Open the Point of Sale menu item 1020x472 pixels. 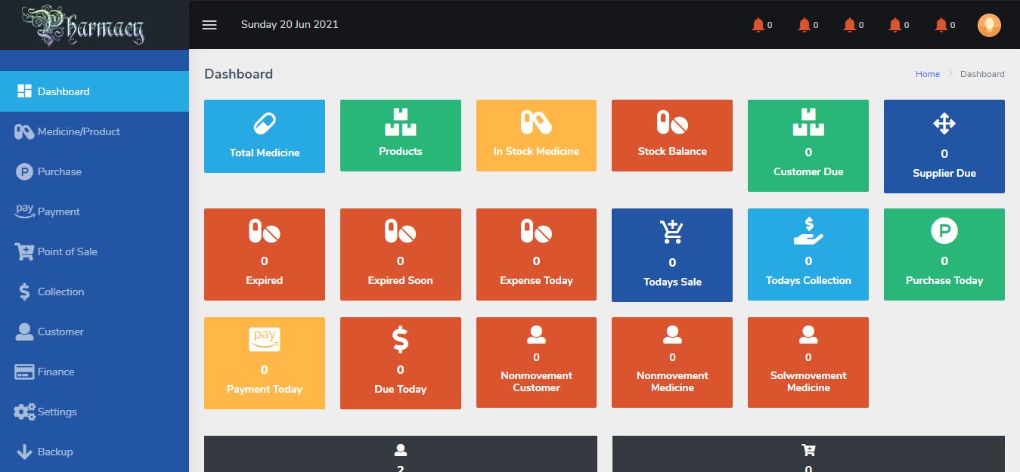[95, 251]
